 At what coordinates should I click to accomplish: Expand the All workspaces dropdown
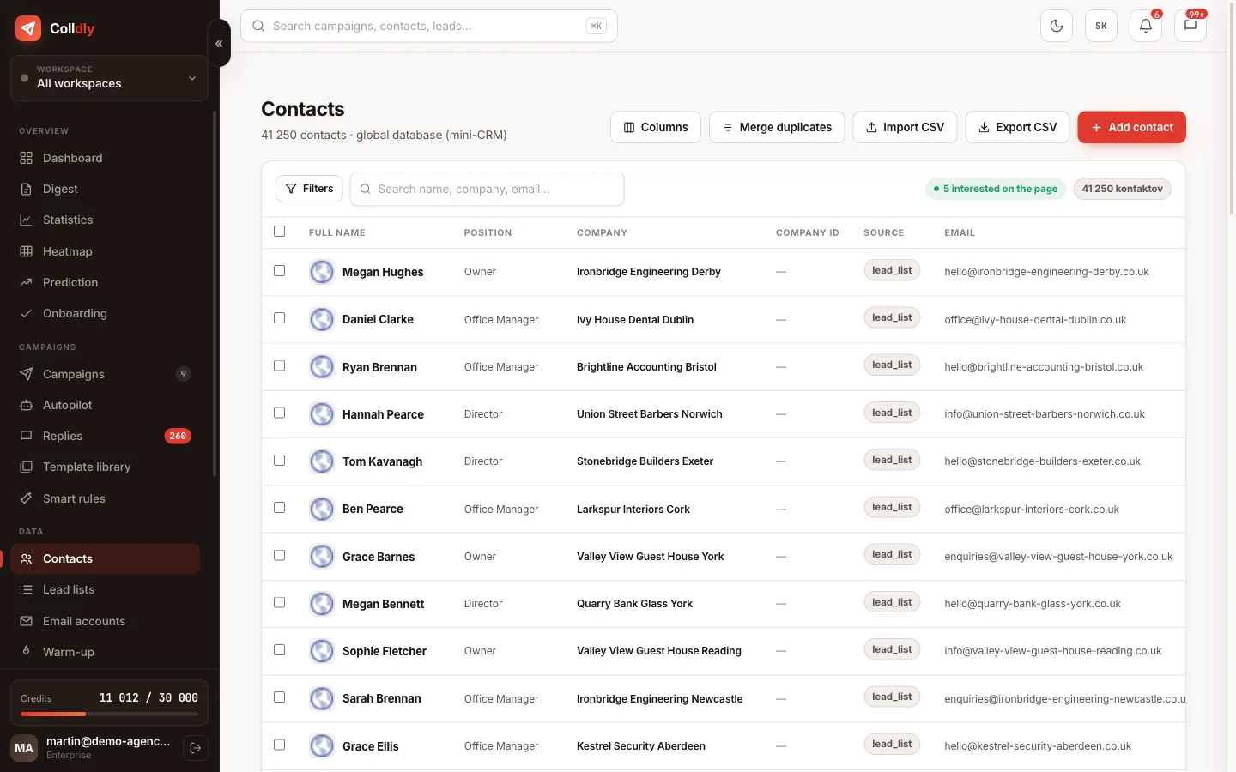[109, 78]
